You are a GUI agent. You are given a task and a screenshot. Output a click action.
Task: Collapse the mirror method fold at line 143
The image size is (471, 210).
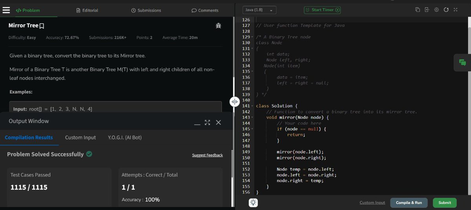coord(253,117)
